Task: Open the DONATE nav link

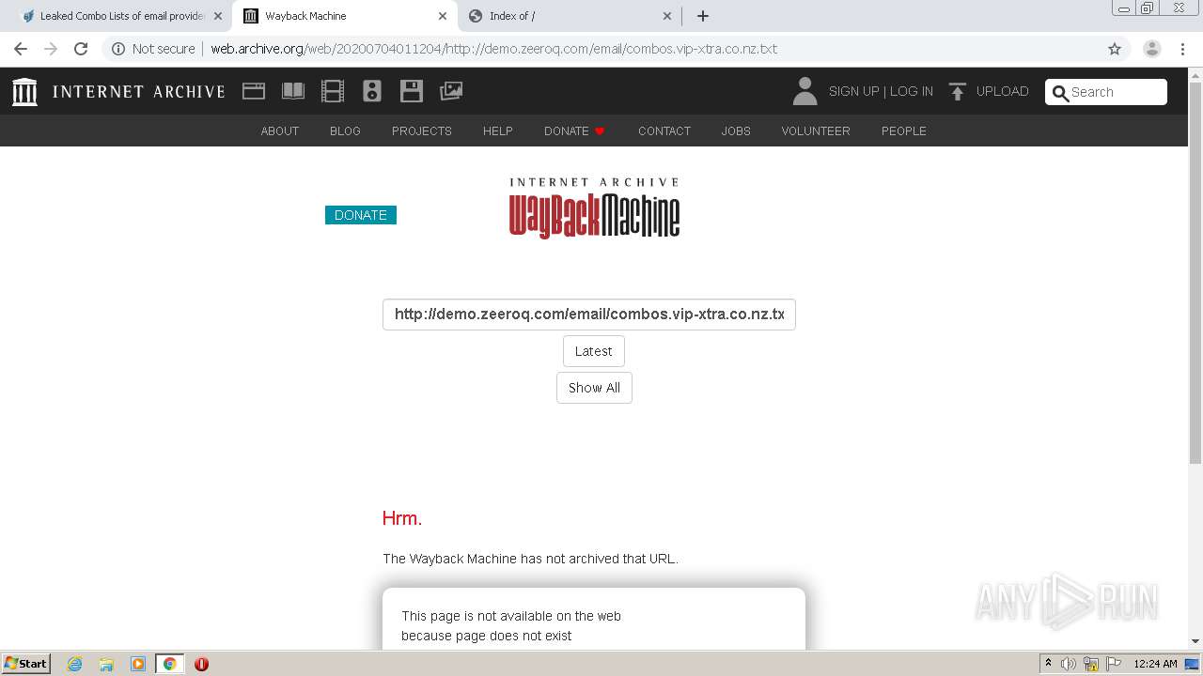Action: pos(574,131)
